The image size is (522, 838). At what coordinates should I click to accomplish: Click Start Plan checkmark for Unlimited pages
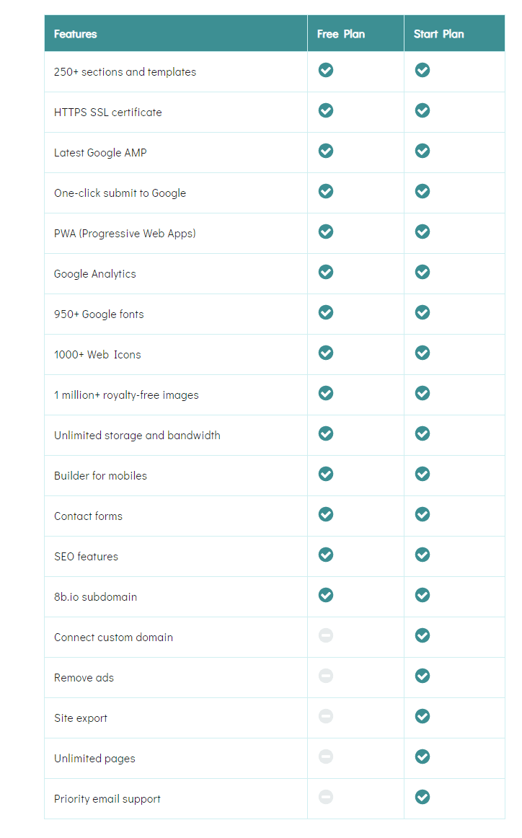tap(423, 757)
